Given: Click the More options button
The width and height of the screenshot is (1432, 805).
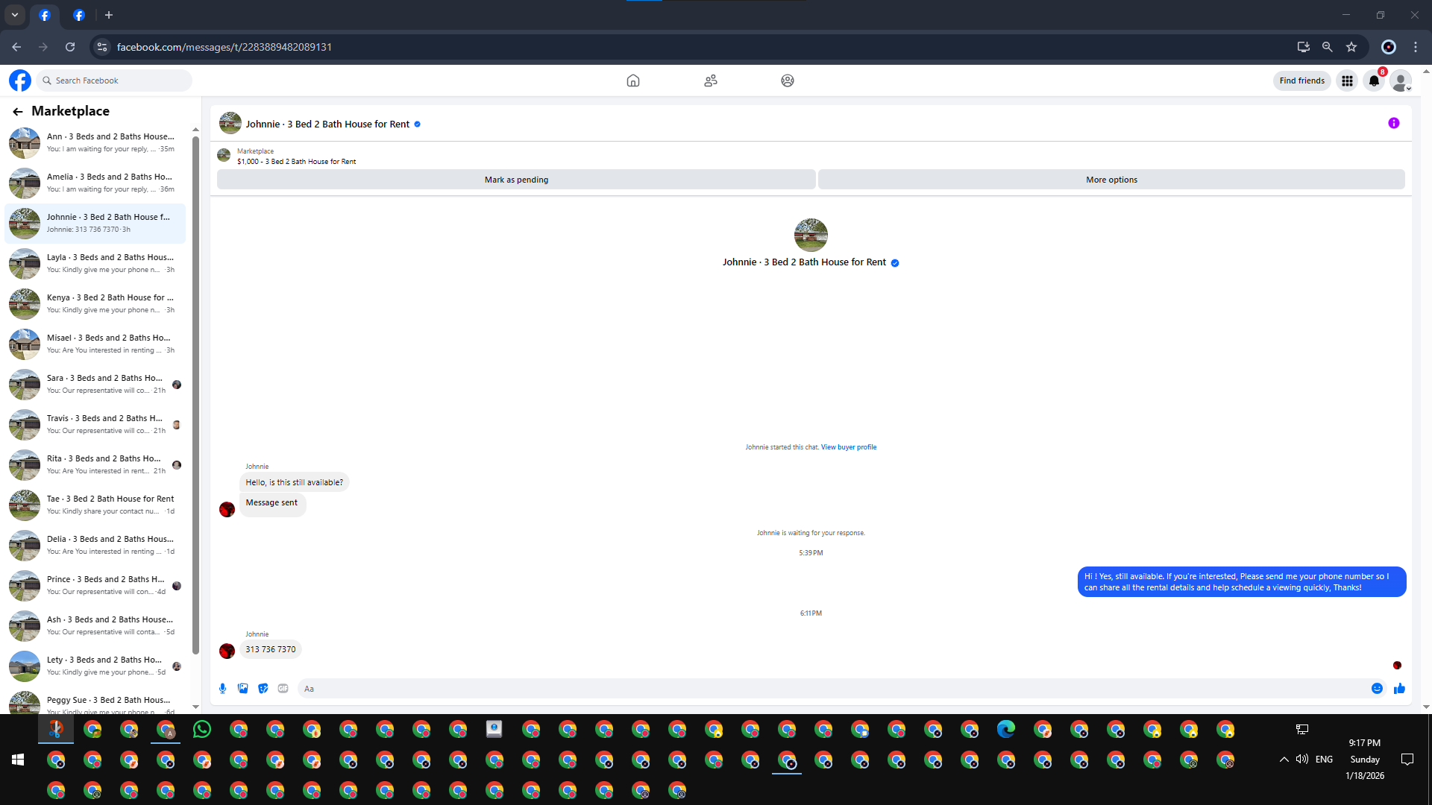Looking at the screenshot, I should point(1111,180).
